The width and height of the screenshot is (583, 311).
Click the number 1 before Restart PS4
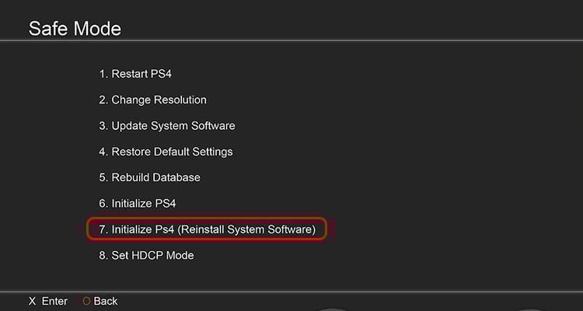coord(103,74)
